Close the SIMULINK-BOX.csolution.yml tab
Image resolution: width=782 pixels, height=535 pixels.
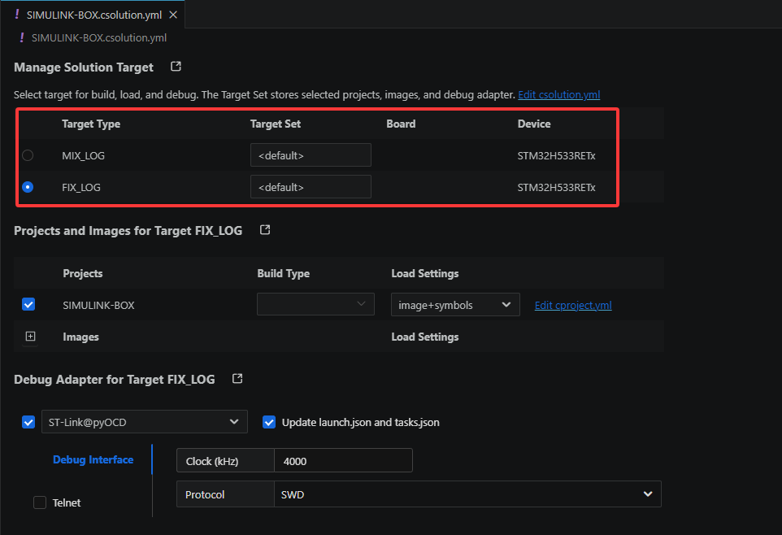click(x=173, y=15)
